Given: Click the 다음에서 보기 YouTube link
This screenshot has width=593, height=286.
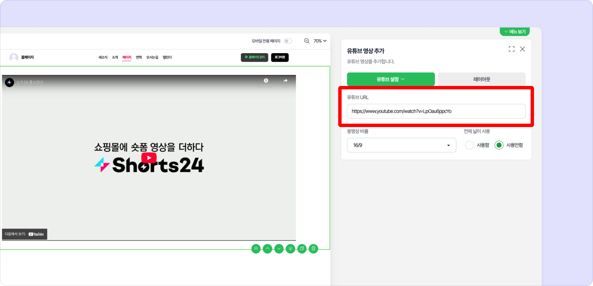Looking at the screenshot, I should [x=25, y=234].
